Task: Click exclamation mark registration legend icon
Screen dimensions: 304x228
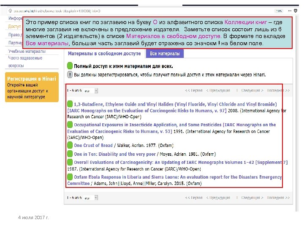Action: [70, 75]
